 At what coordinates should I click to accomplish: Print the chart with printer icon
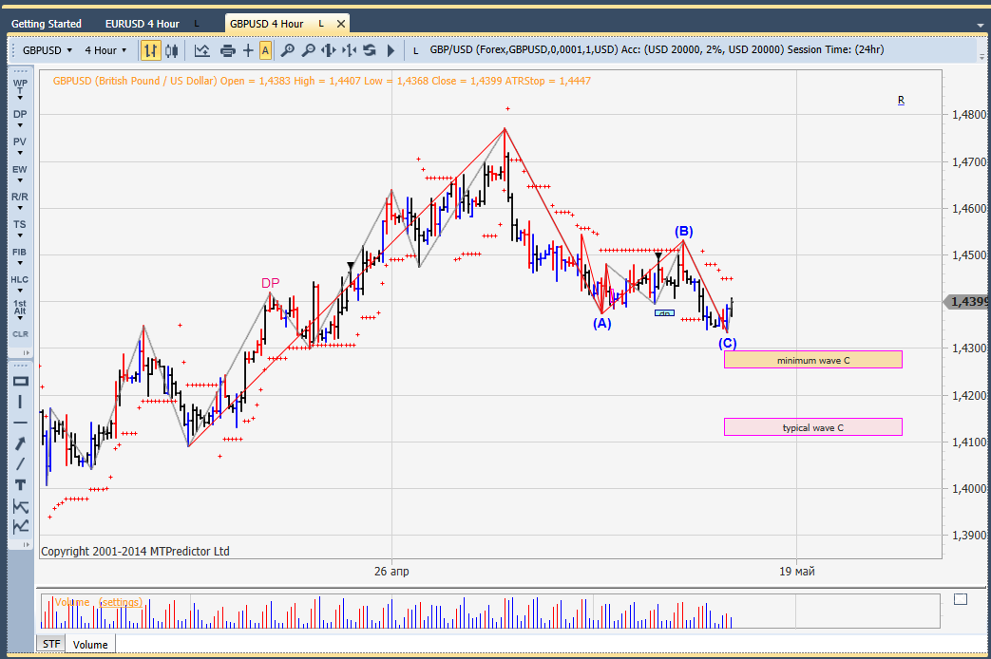[x=228, y=50]
